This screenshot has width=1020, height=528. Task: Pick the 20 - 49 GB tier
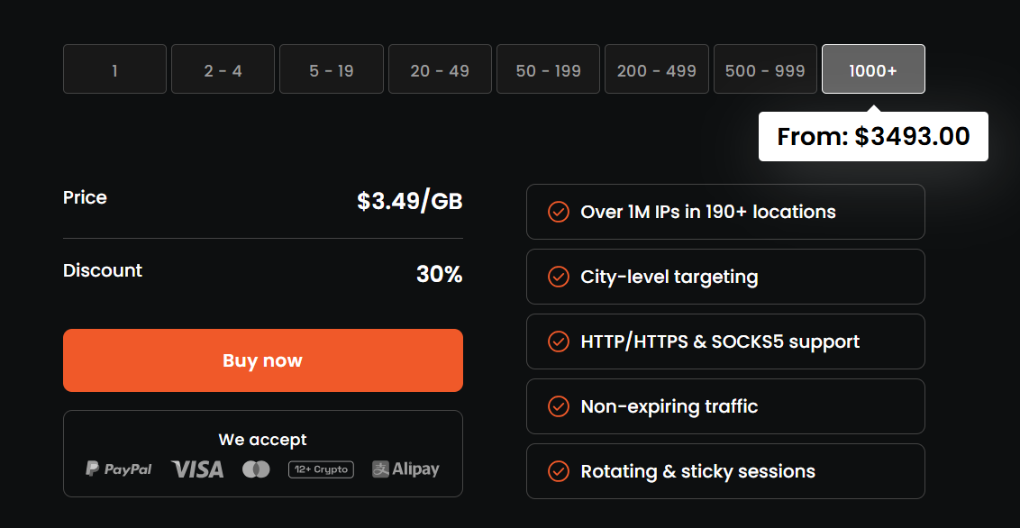(440, 69)
